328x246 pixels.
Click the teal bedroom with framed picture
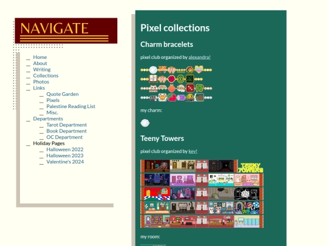(x=157, y=208)
